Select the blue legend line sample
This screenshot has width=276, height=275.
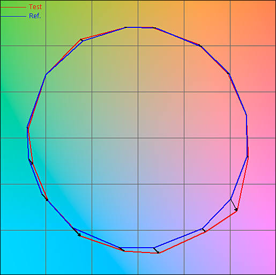13,17
